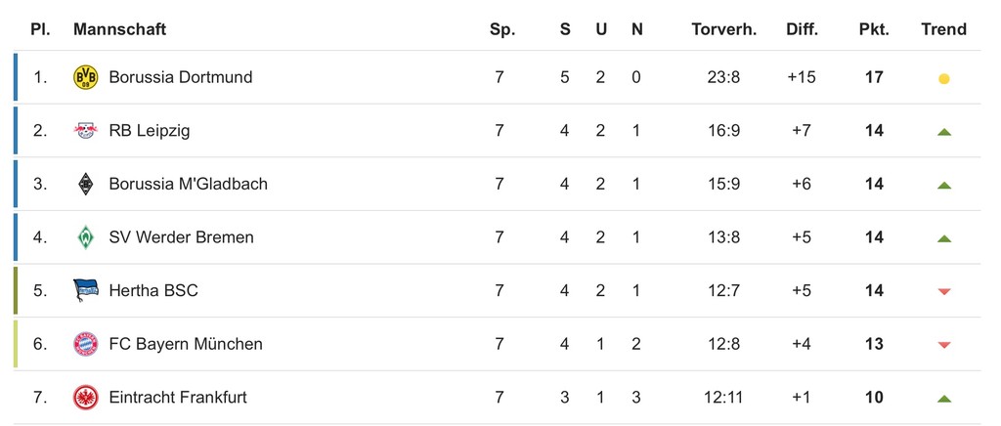The height and width of the screenshot is (426, 1001).
Task: Open the FC Bayern München team link
Action: (x=186, y=344)
